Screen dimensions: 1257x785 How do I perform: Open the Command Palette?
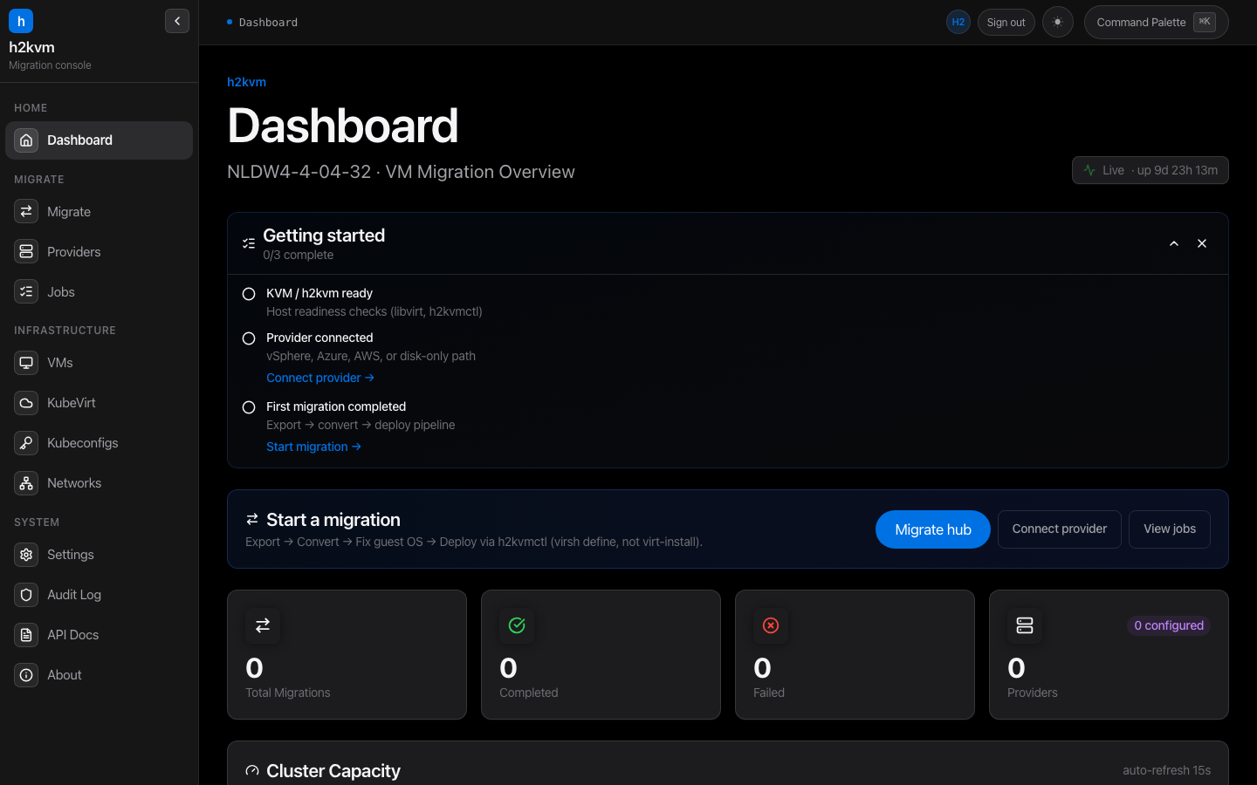[1156, 23]
